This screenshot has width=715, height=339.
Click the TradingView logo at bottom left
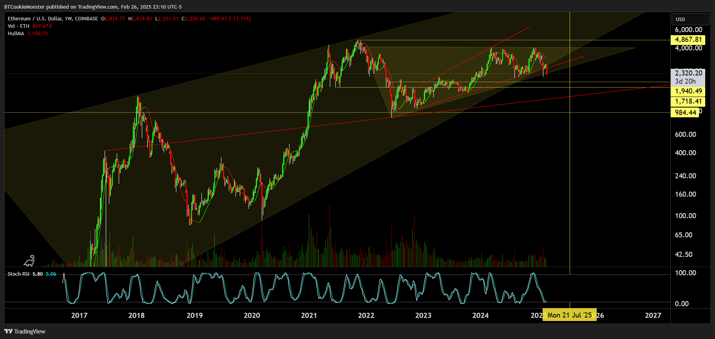[25, 331]
